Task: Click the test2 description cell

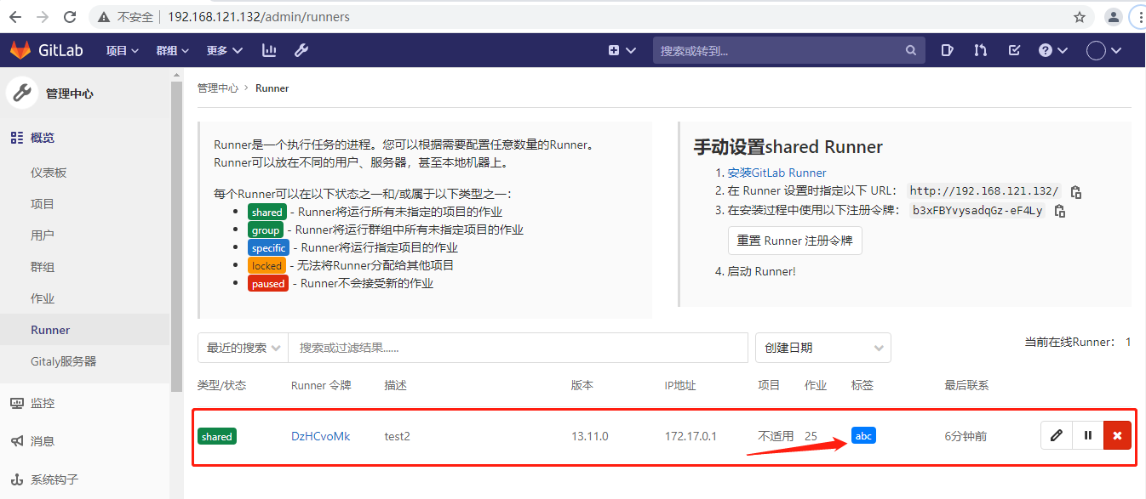Action: click(x=397, y=436)
